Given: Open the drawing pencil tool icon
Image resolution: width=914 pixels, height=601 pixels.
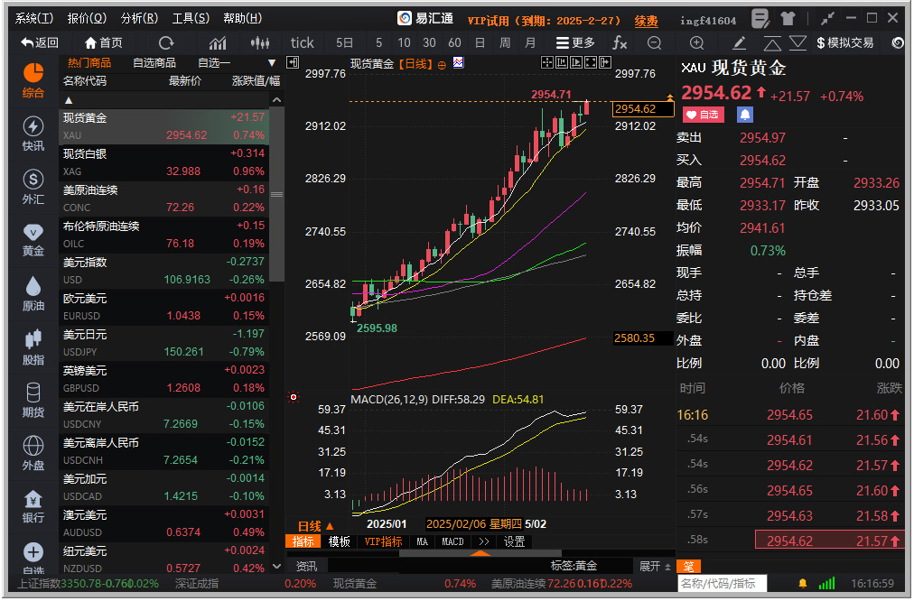Looking at the screenshot, I should (x=739, y=42).
